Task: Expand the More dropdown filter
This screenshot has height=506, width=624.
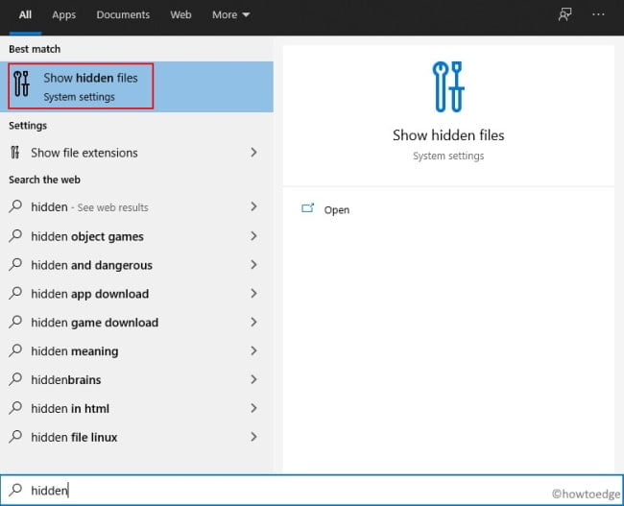Action: pyautogui.click(x=230, y=15)
